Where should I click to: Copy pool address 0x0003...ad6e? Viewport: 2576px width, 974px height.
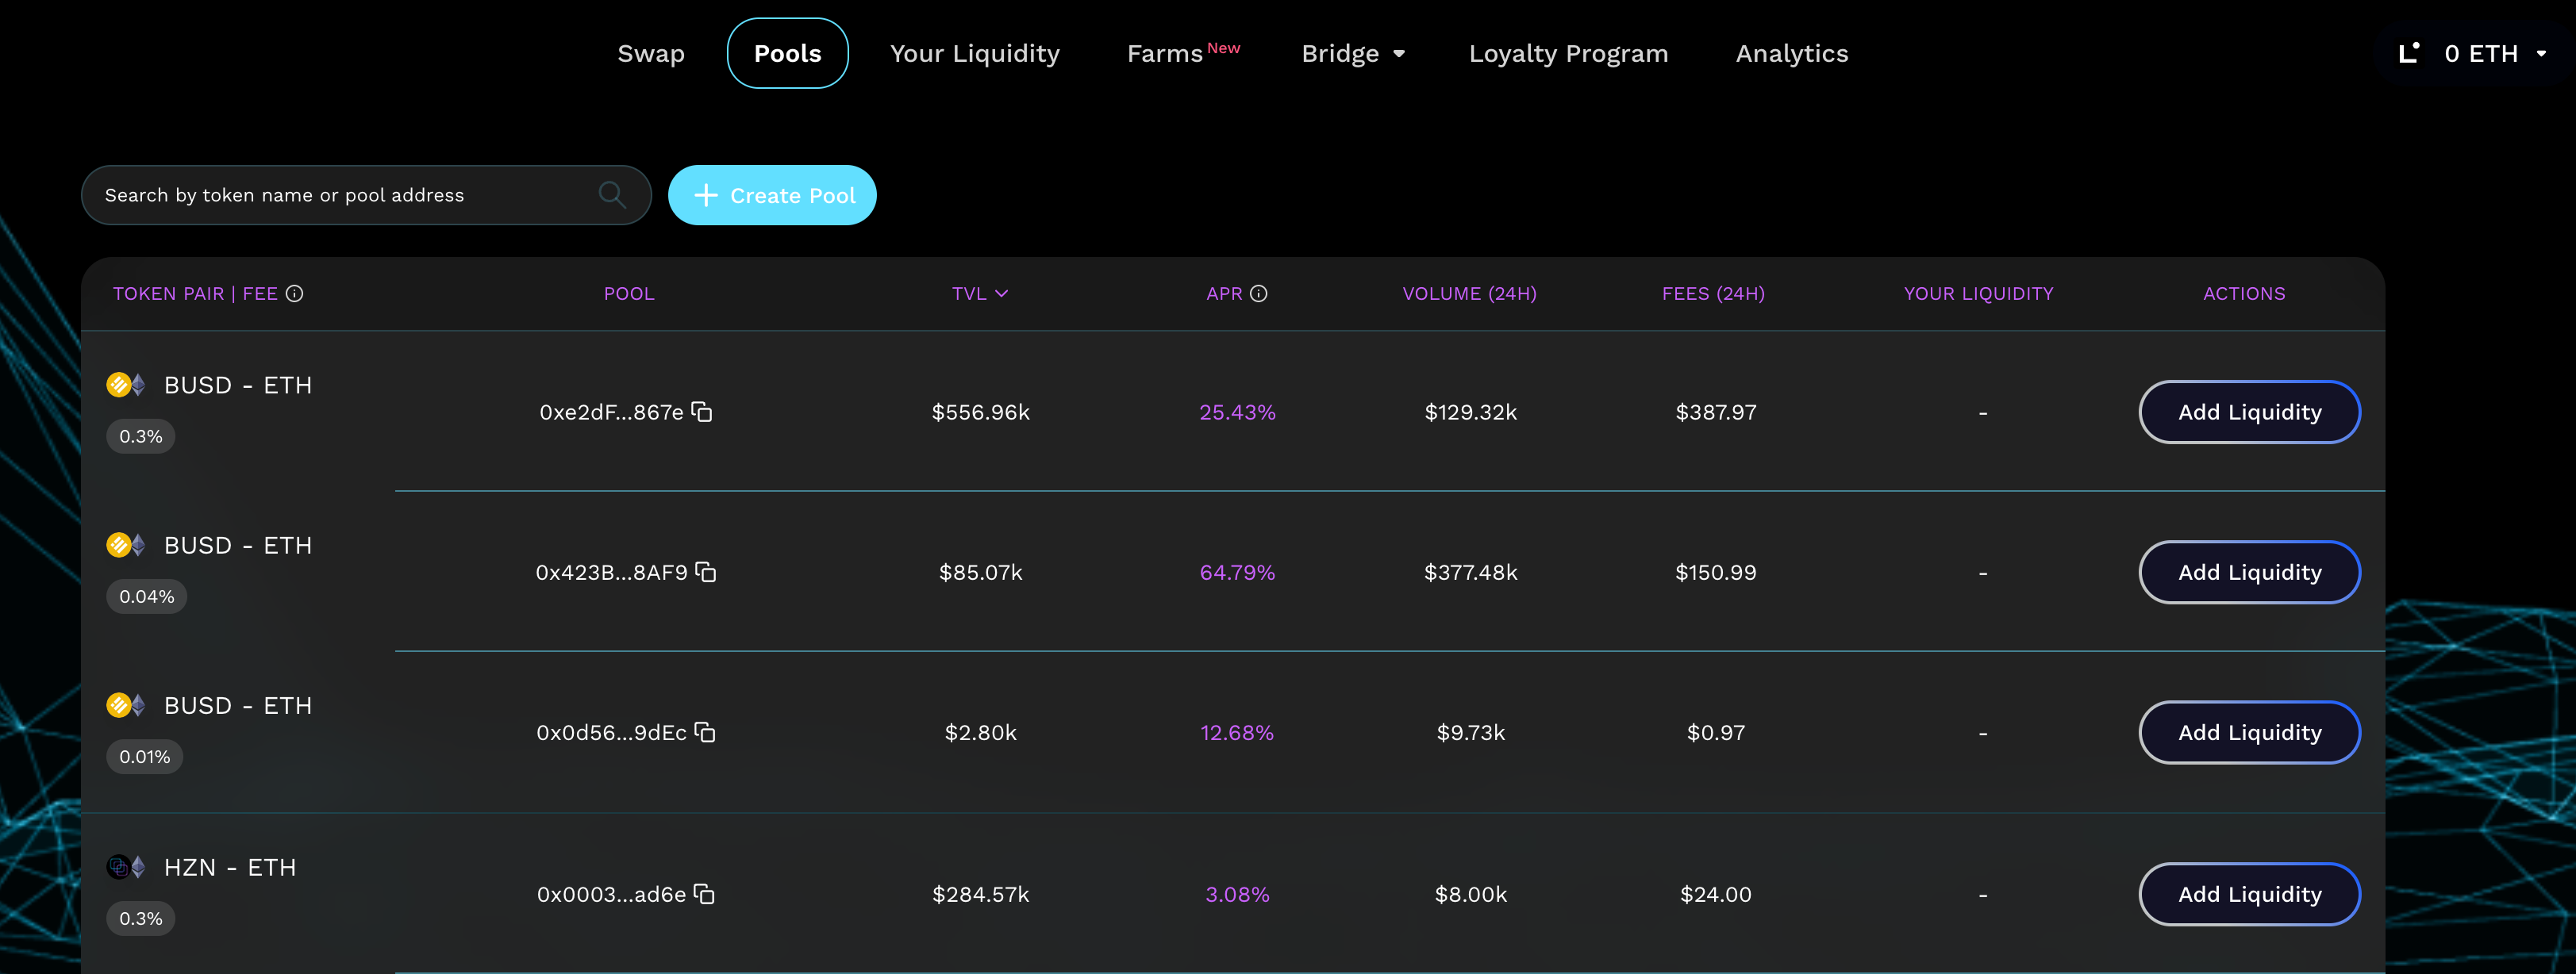pyautogui.click(x=705, y=894)
